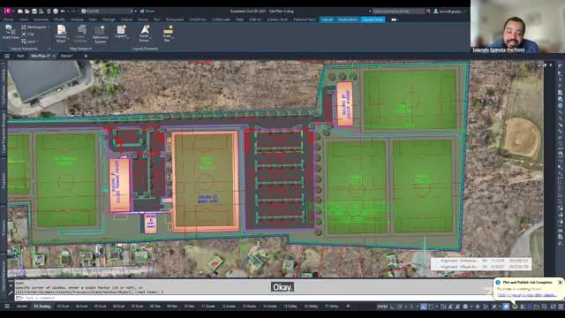Screen dimensions: 565x318
Task: Insert a Legend element
Action: [121, 32]
